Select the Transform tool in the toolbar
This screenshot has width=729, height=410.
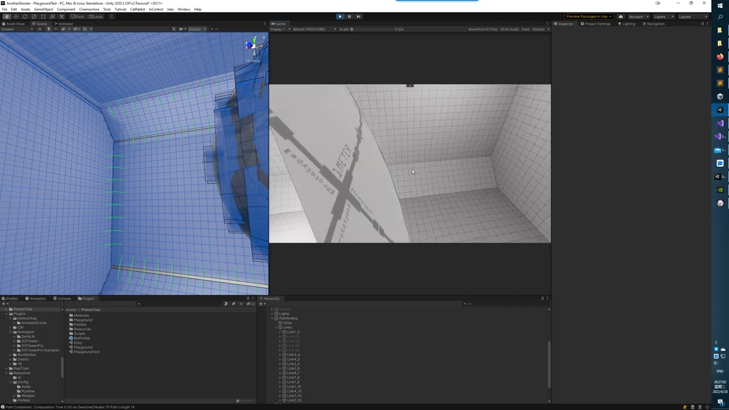click(52, 17)
